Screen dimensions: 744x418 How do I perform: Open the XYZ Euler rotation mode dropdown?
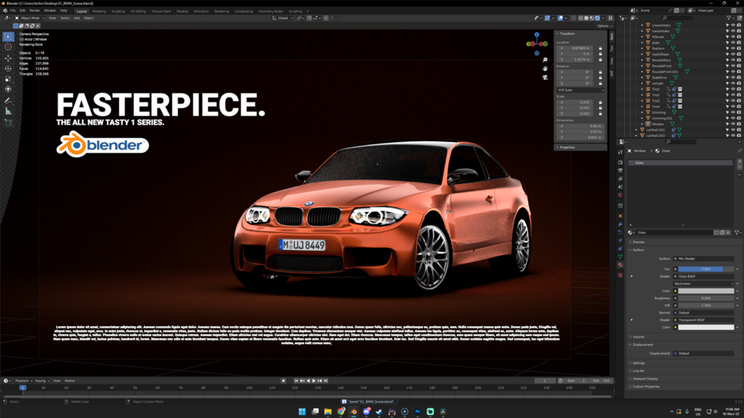click(580, 90)
